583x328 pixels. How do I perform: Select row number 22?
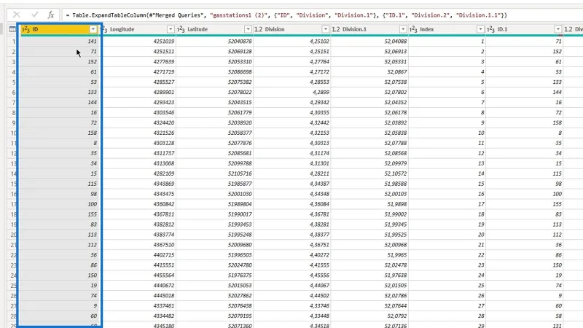[13, 254]
